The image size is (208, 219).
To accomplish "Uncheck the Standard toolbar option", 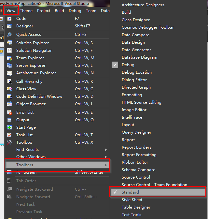I will point(158,192).
